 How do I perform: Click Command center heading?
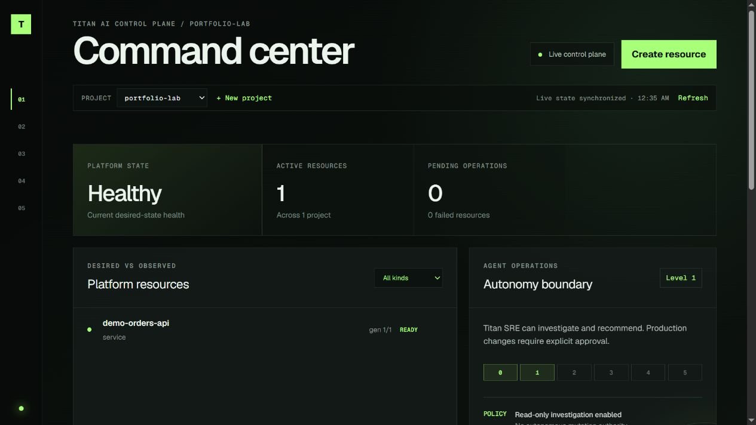(214, 51)
